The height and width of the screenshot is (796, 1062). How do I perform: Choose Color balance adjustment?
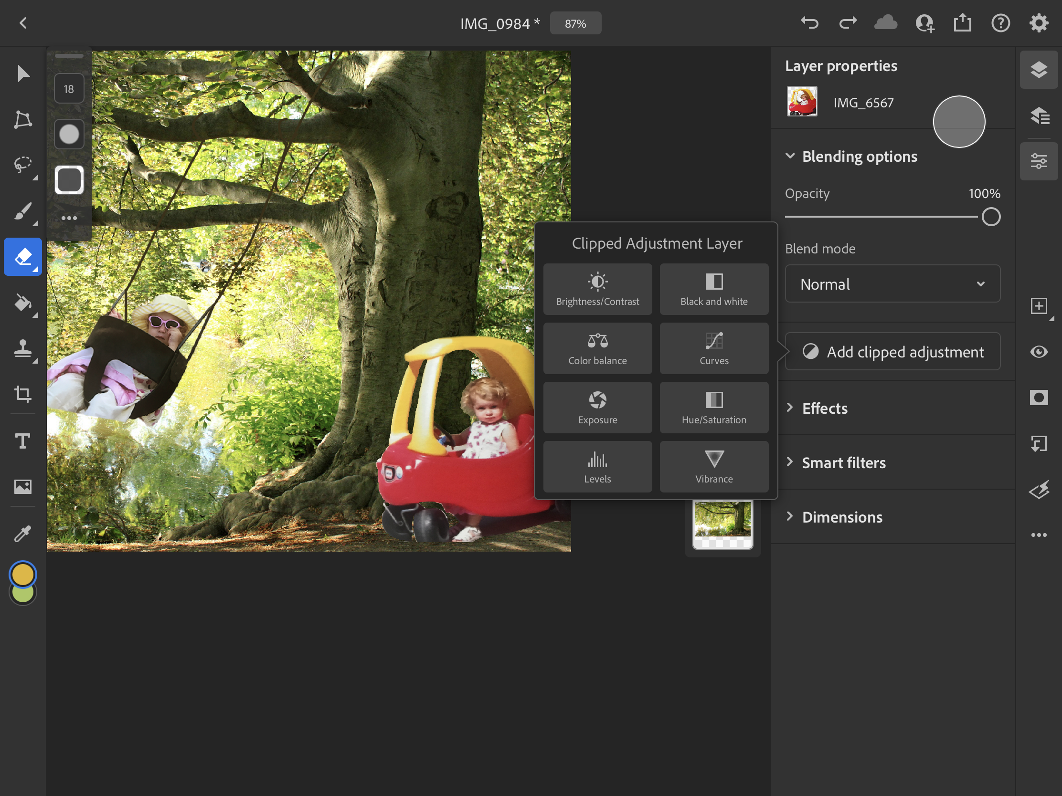(x=597, y=348)
